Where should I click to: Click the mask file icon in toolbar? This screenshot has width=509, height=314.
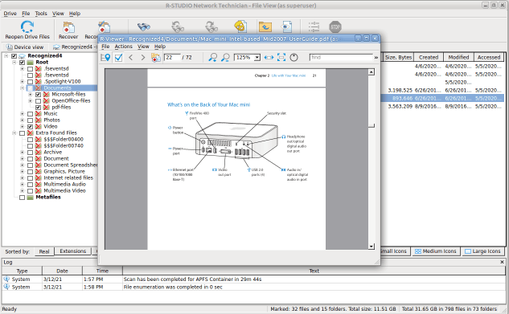point(240,27)
